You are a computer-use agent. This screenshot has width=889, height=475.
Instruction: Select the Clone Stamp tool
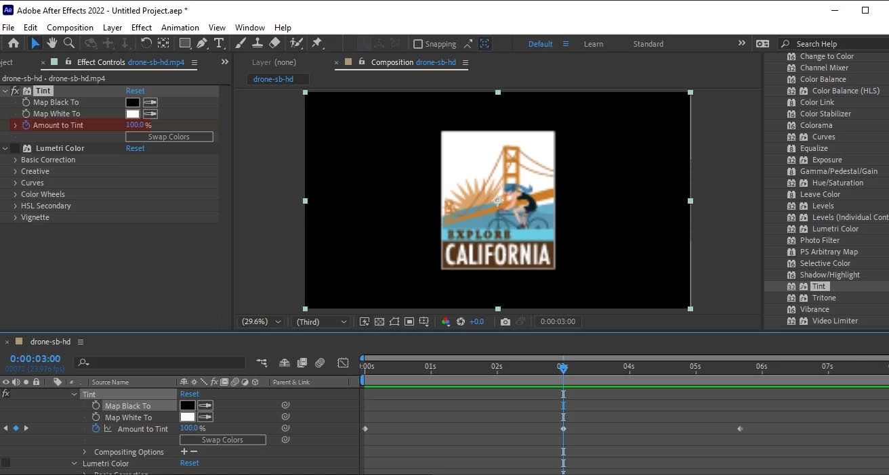[257, 43]
